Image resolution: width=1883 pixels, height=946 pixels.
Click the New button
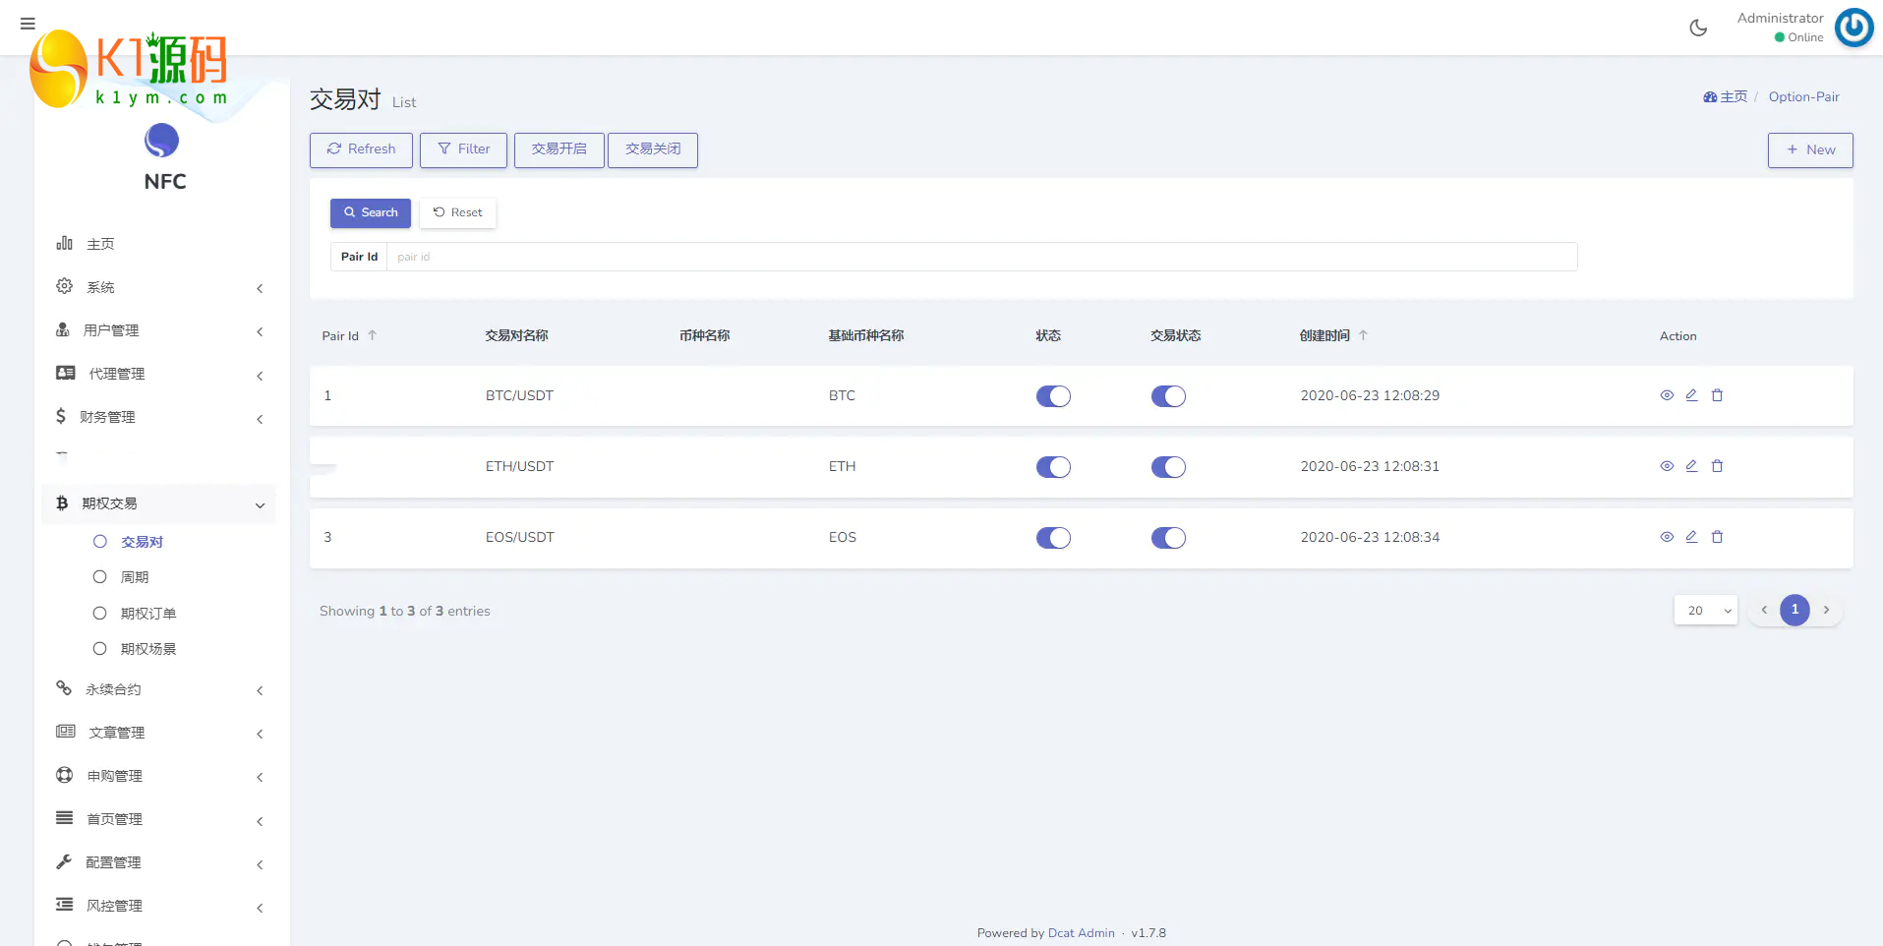pos(1810,149)
